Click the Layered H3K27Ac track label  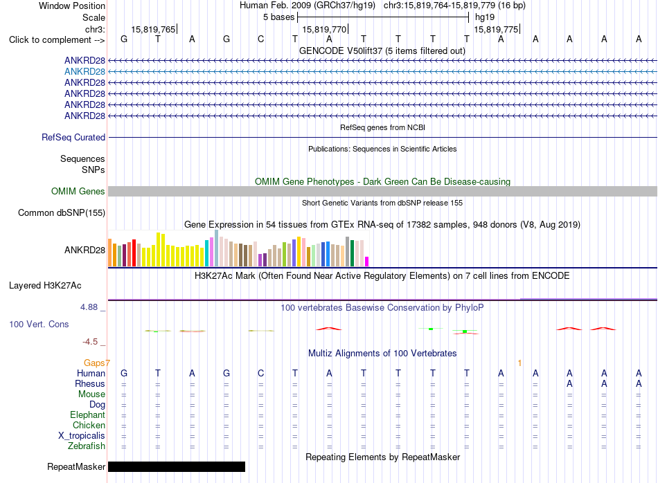(x=45, y=286)
